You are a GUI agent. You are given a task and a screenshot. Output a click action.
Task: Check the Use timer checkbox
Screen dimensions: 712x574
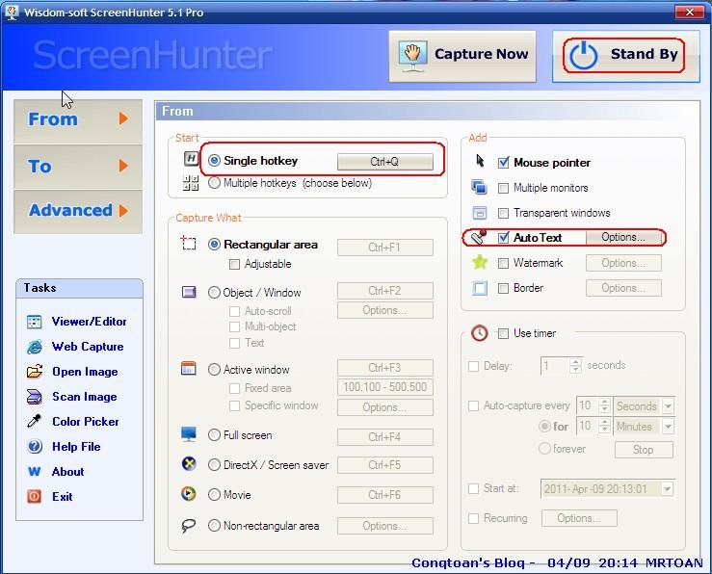[x=503, y=333]
